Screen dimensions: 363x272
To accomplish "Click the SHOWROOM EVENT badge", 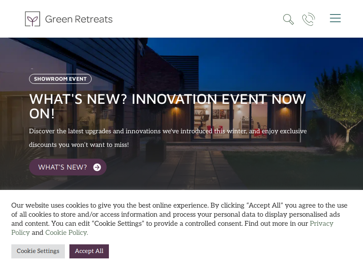I will pos(60,79).
